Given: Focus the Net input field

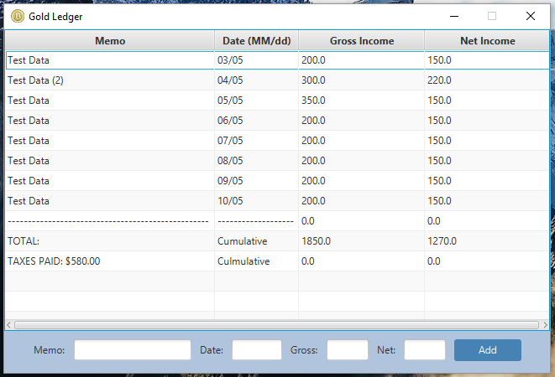Looking at the screenshot, I should [424, 350].
